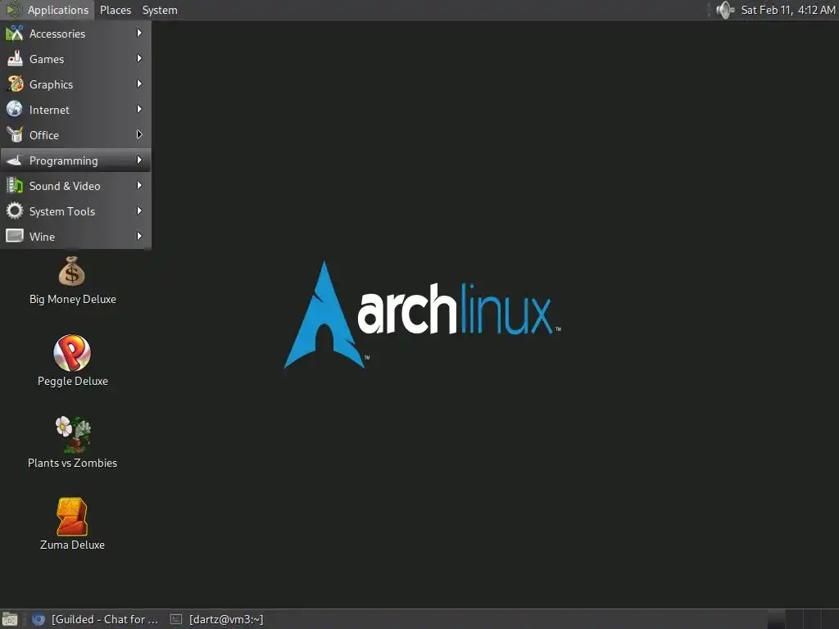Expand the Sound & Video submenu arrow
This screenshot has height=629, width=839.
pos(139,186)
